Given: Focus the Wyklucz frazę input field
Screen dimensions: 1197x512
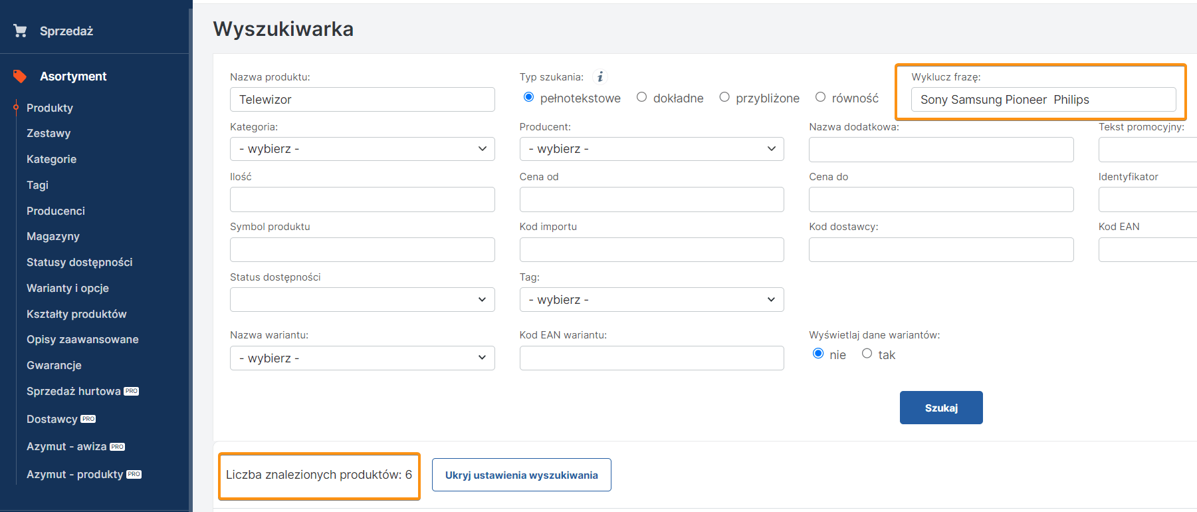Looking at the screenshot, I should (x=1043, y=100).
